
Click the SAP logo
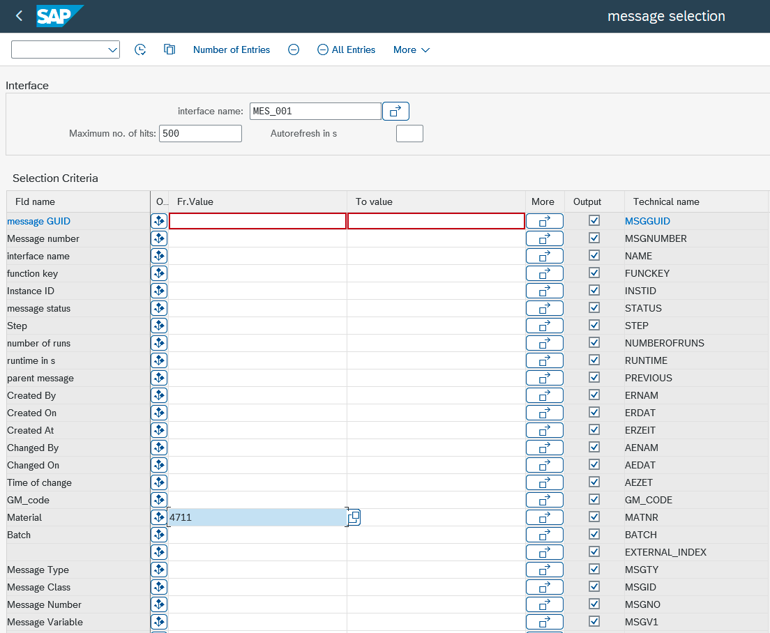pos(59,16)
